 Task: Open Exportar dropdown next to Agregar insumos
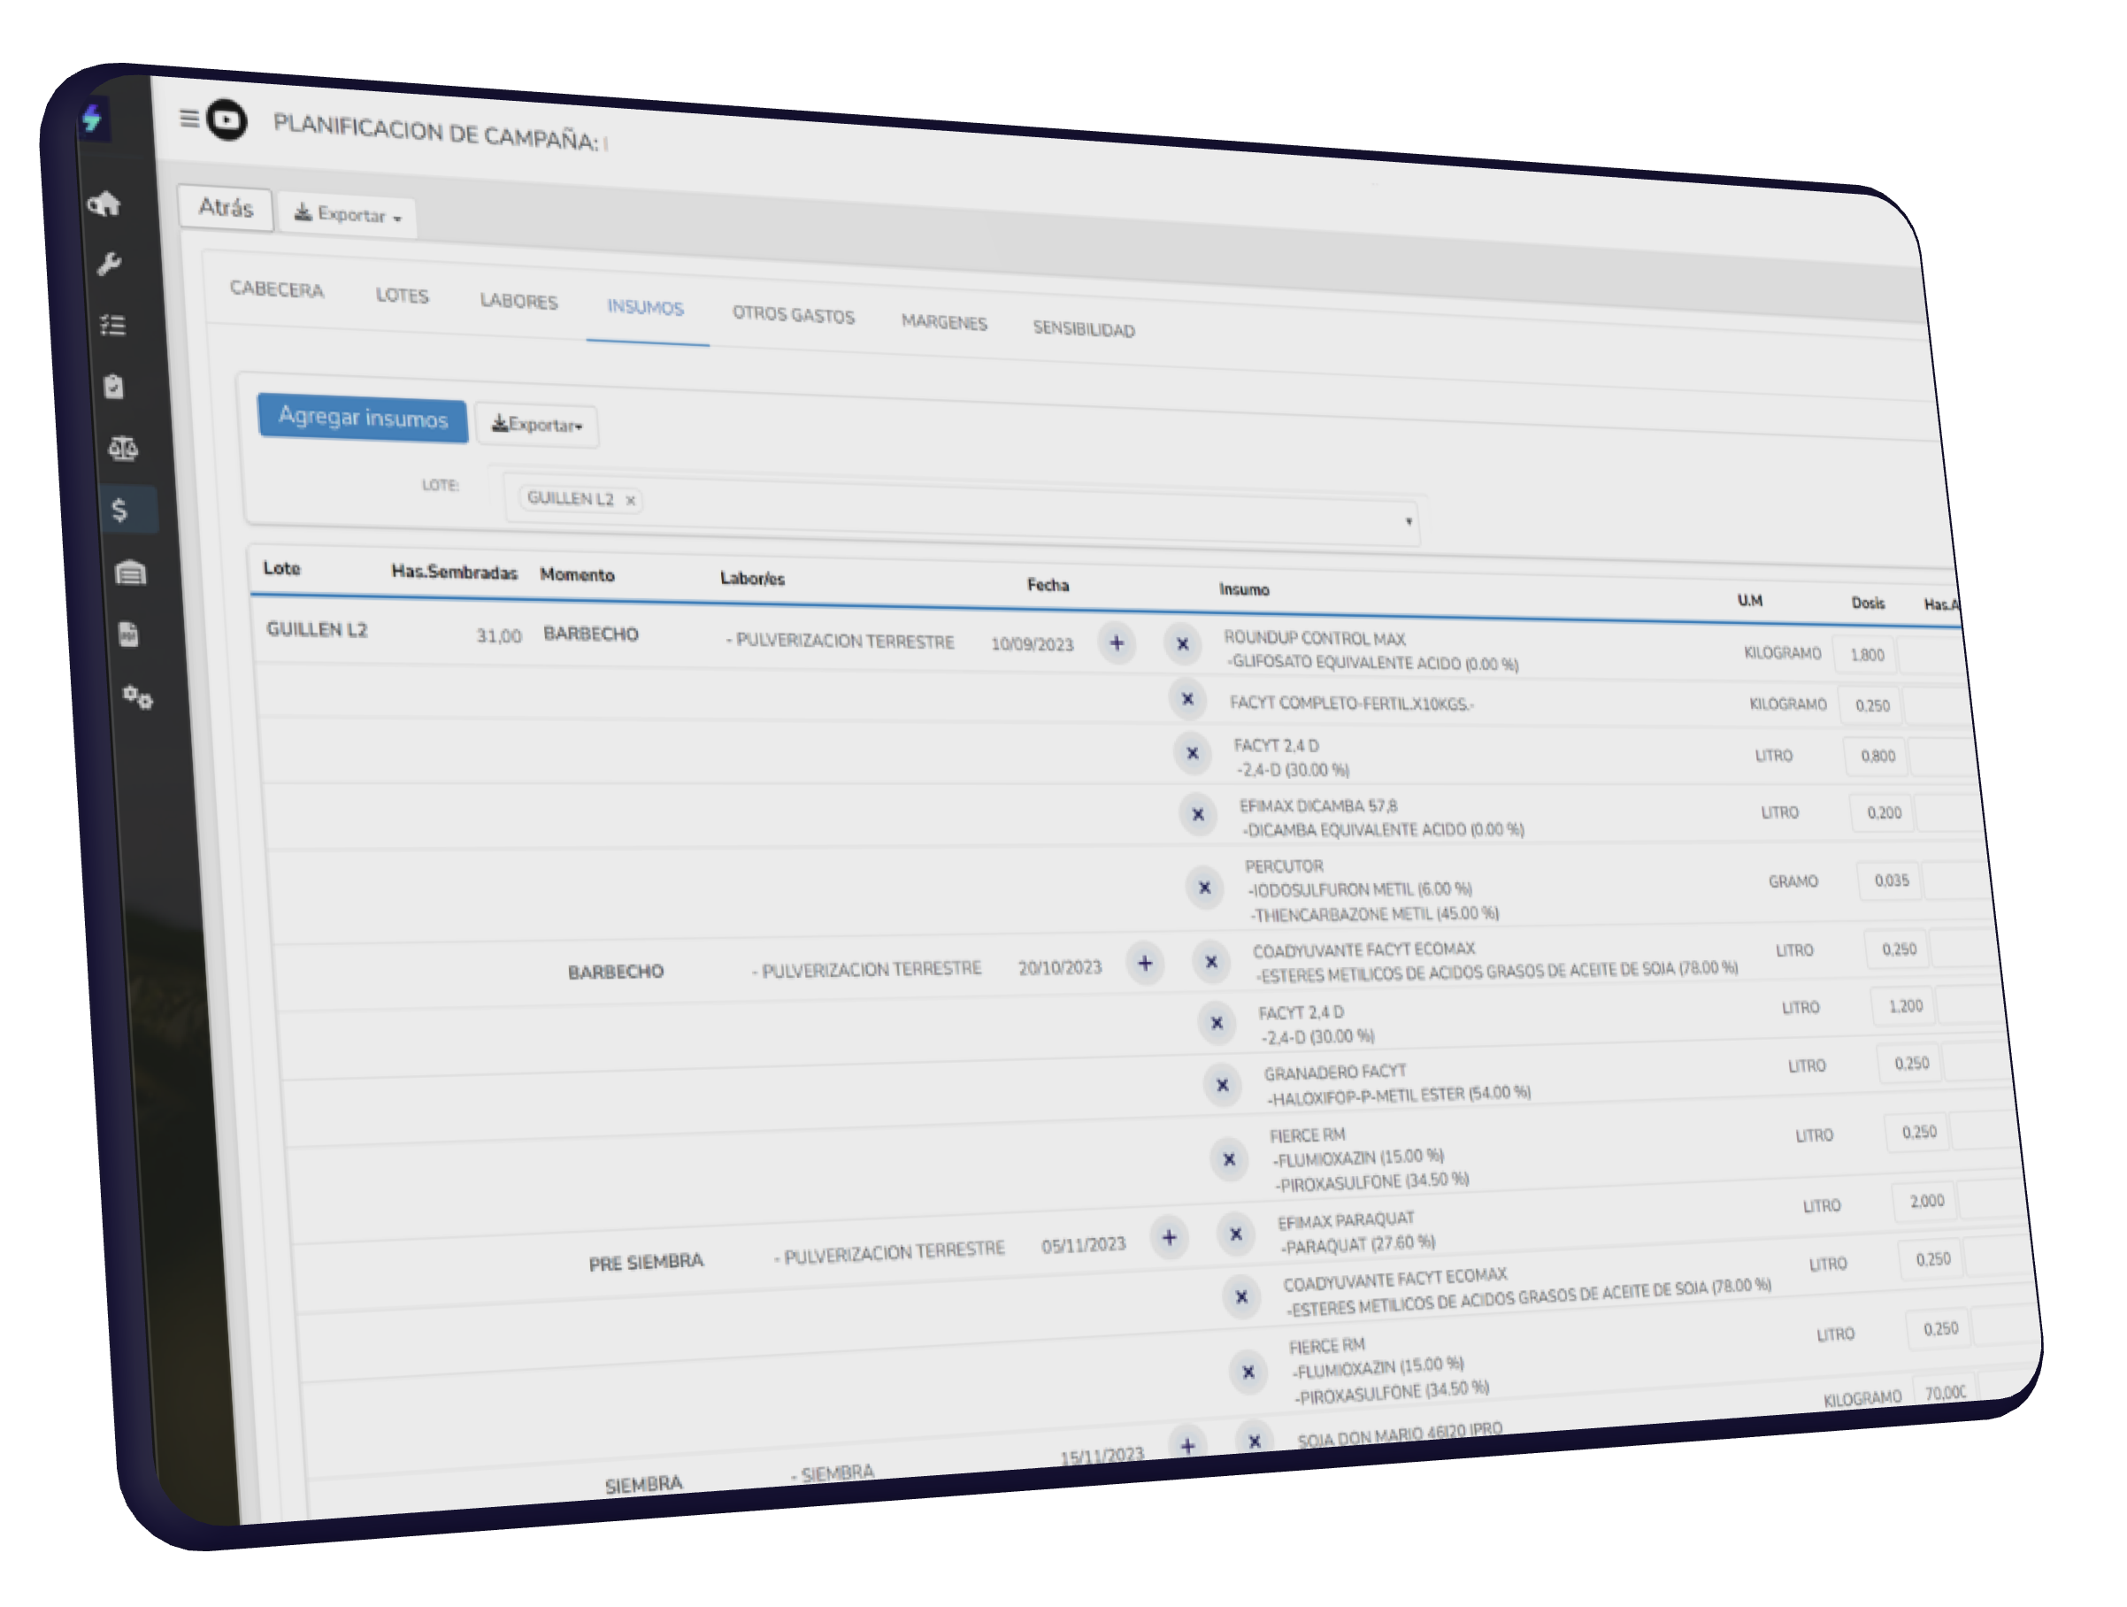click(536, 425)
